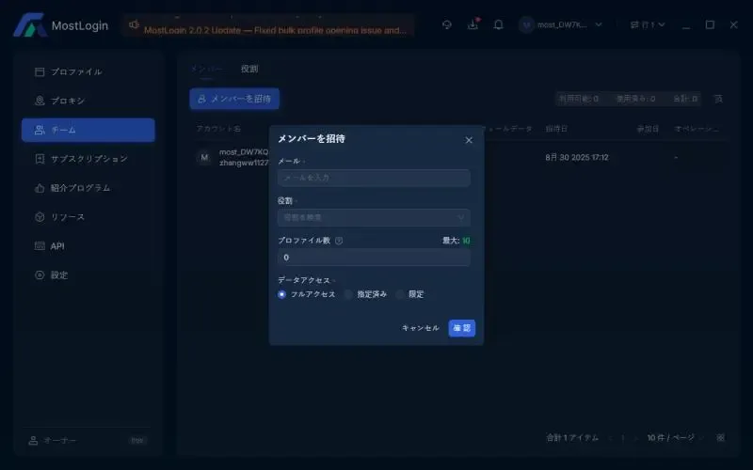Click the プロファイル数 help icon
Screen dimensions: 753x470
click(339, 241)
